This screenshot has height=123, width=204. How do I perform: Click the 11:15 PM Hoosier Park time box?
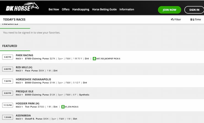coord(7,105)
